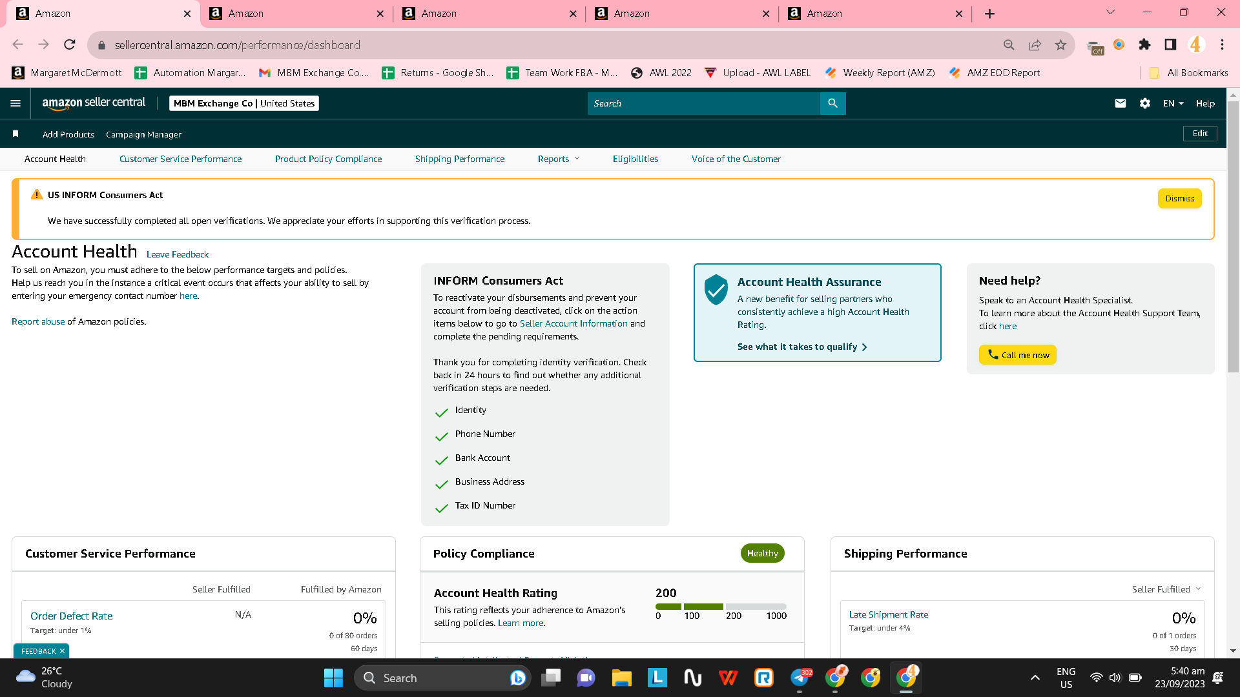The width and height of the screenshot is (1240, 697).
Task: Bookmark this page using the star icon
Action: 1060,45
